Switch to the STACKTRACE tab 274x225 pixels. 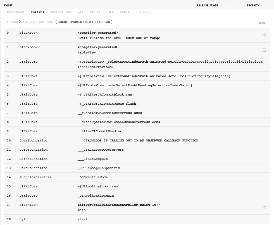coord(16,12)
